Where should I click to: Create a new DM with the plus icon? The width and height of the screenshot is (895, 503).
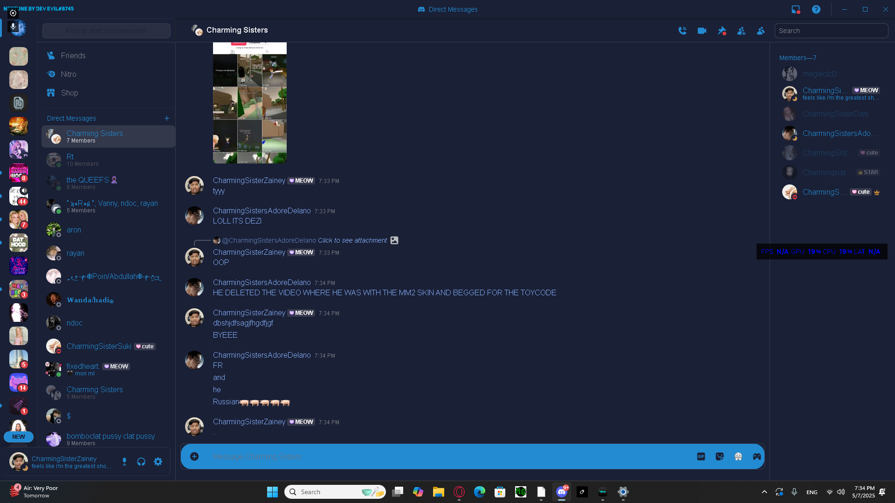(167, 118)
